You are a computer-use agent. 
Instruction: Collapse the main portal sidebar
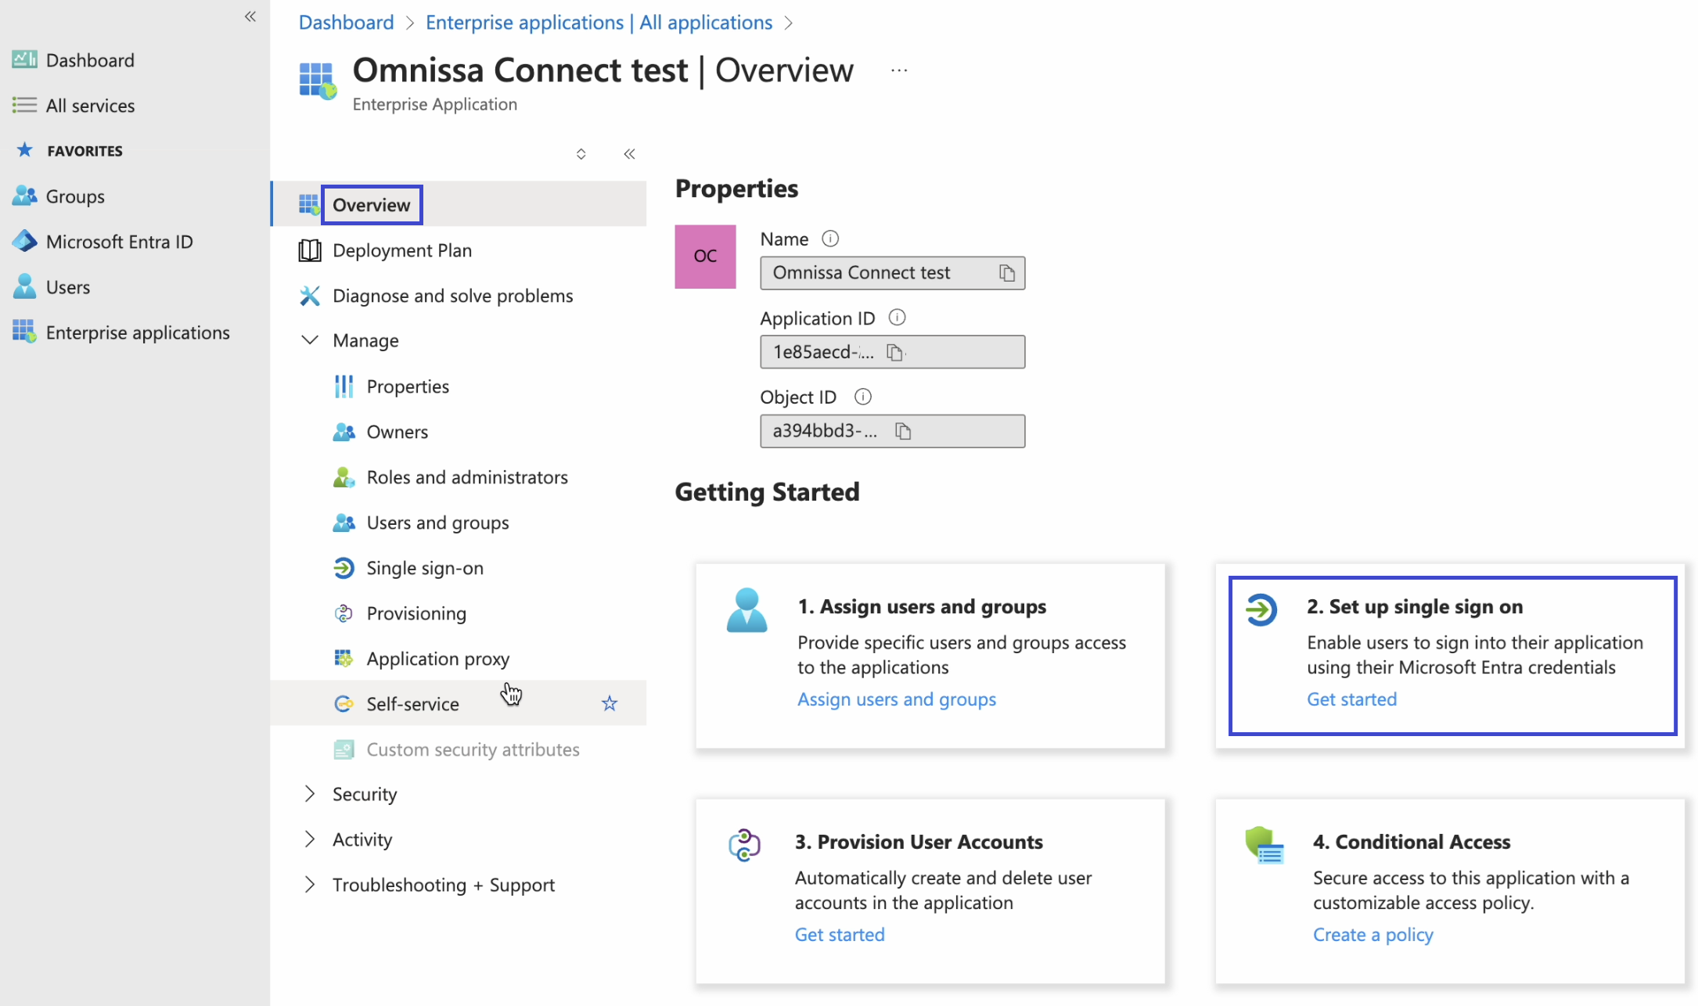tap(250, 16)
